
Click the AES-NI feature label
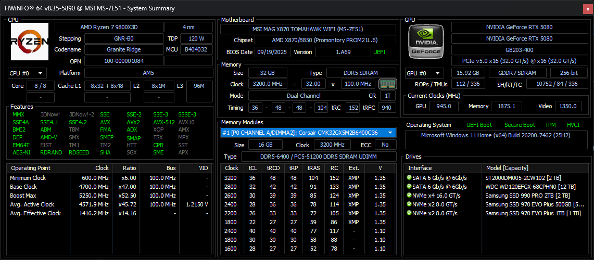21,152
